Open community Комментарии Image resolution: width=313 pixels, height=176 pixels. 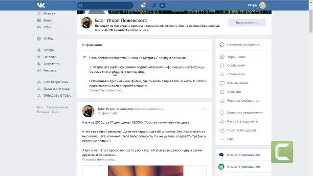238,83
